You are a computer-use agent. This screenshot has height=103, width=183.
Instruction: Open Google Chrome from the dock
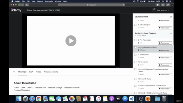point(39,99)
